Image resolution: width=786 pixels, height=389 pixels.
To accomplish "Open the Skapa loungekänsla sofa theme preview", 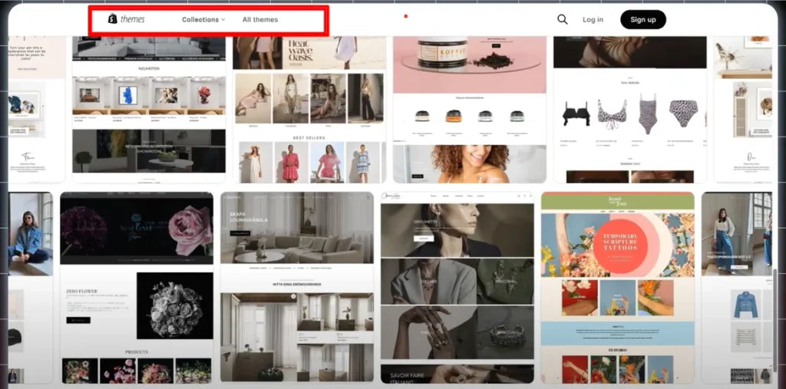I will click(297, 287).
